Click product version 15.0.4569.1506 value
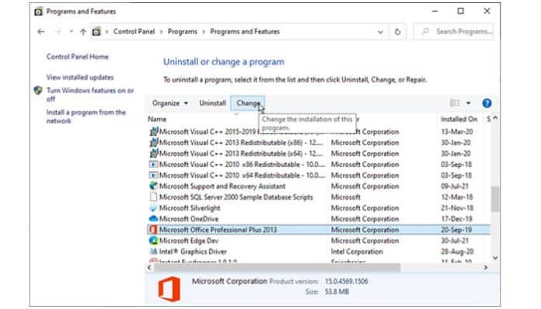Viewport: 541px width, 309px height. 347,282
